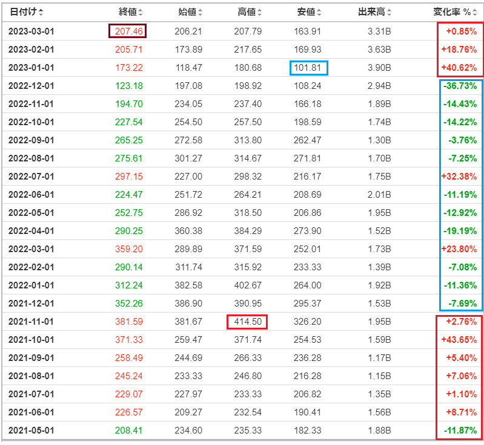Select closing value 205.71
Image resolution: width=484 pixels, height=445 pixels.
click(x=128, y=50)
